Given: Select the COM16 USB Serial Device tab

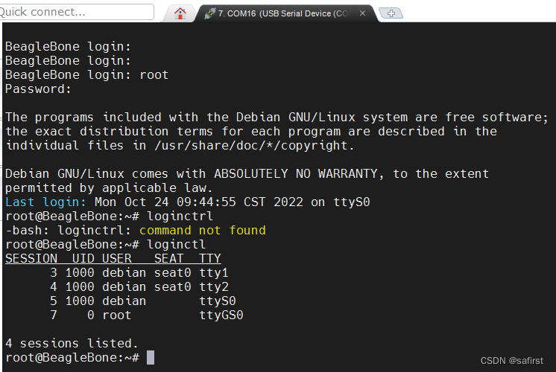Looking at the screenshot, I should point(286,13).
